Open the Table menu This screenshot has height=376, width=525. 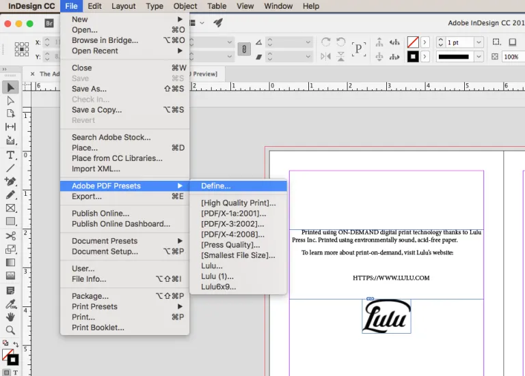click(x=217, y=6)
